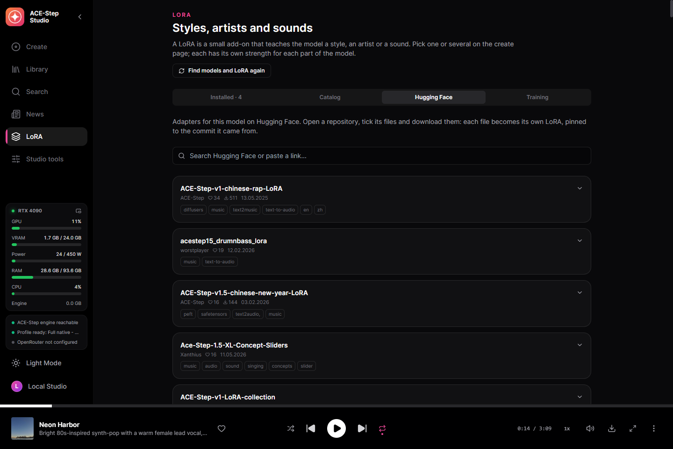Click the page vertical scrollbar
This screenshot has width=673, height=449.
[671, 9]
